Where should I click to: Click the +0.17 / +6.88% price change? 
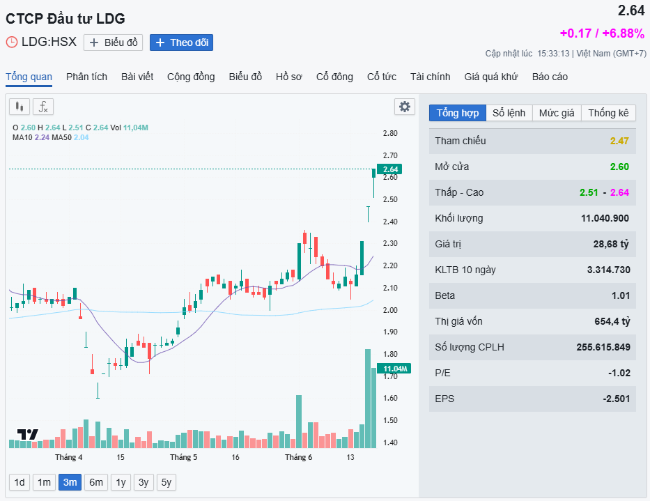pyautogui.click(x=602, y=33)
